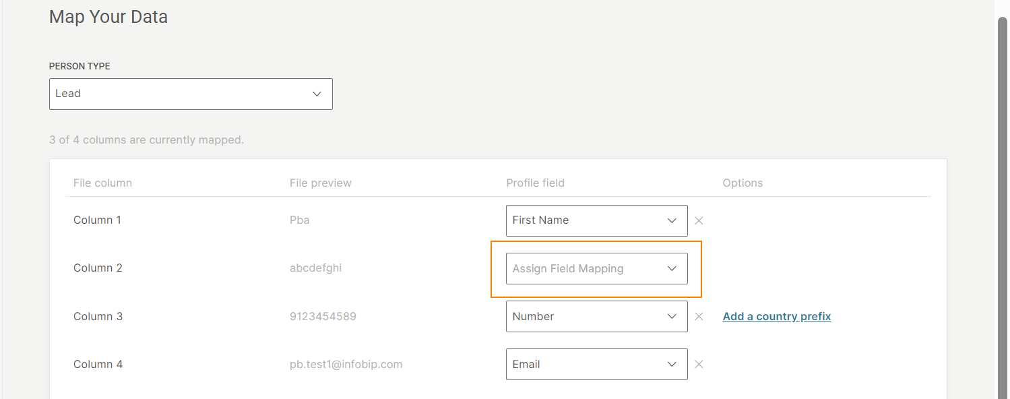Image resolution: width=1010 pixels, height=399 pixels.
Task: Click the Pba file preview value
Action: click(299, 220)
